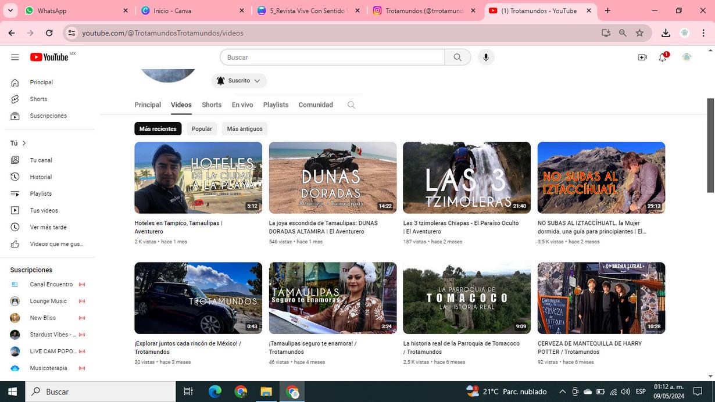This screenshot has height=402, width=715.
Task: Switch to Inicio - Canva browser tab
Action: (192, 10)
